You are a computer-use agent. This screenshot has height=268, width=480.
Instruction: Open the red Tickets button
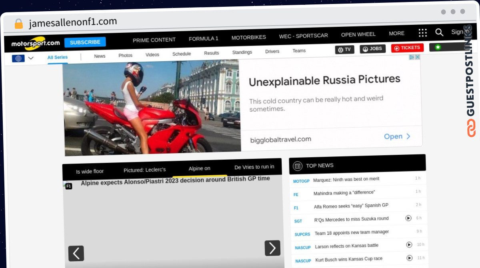[x=407, y=48]
